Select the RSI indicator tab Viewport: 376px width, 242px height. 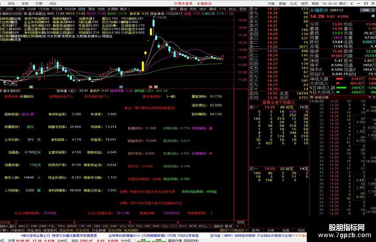139,226
